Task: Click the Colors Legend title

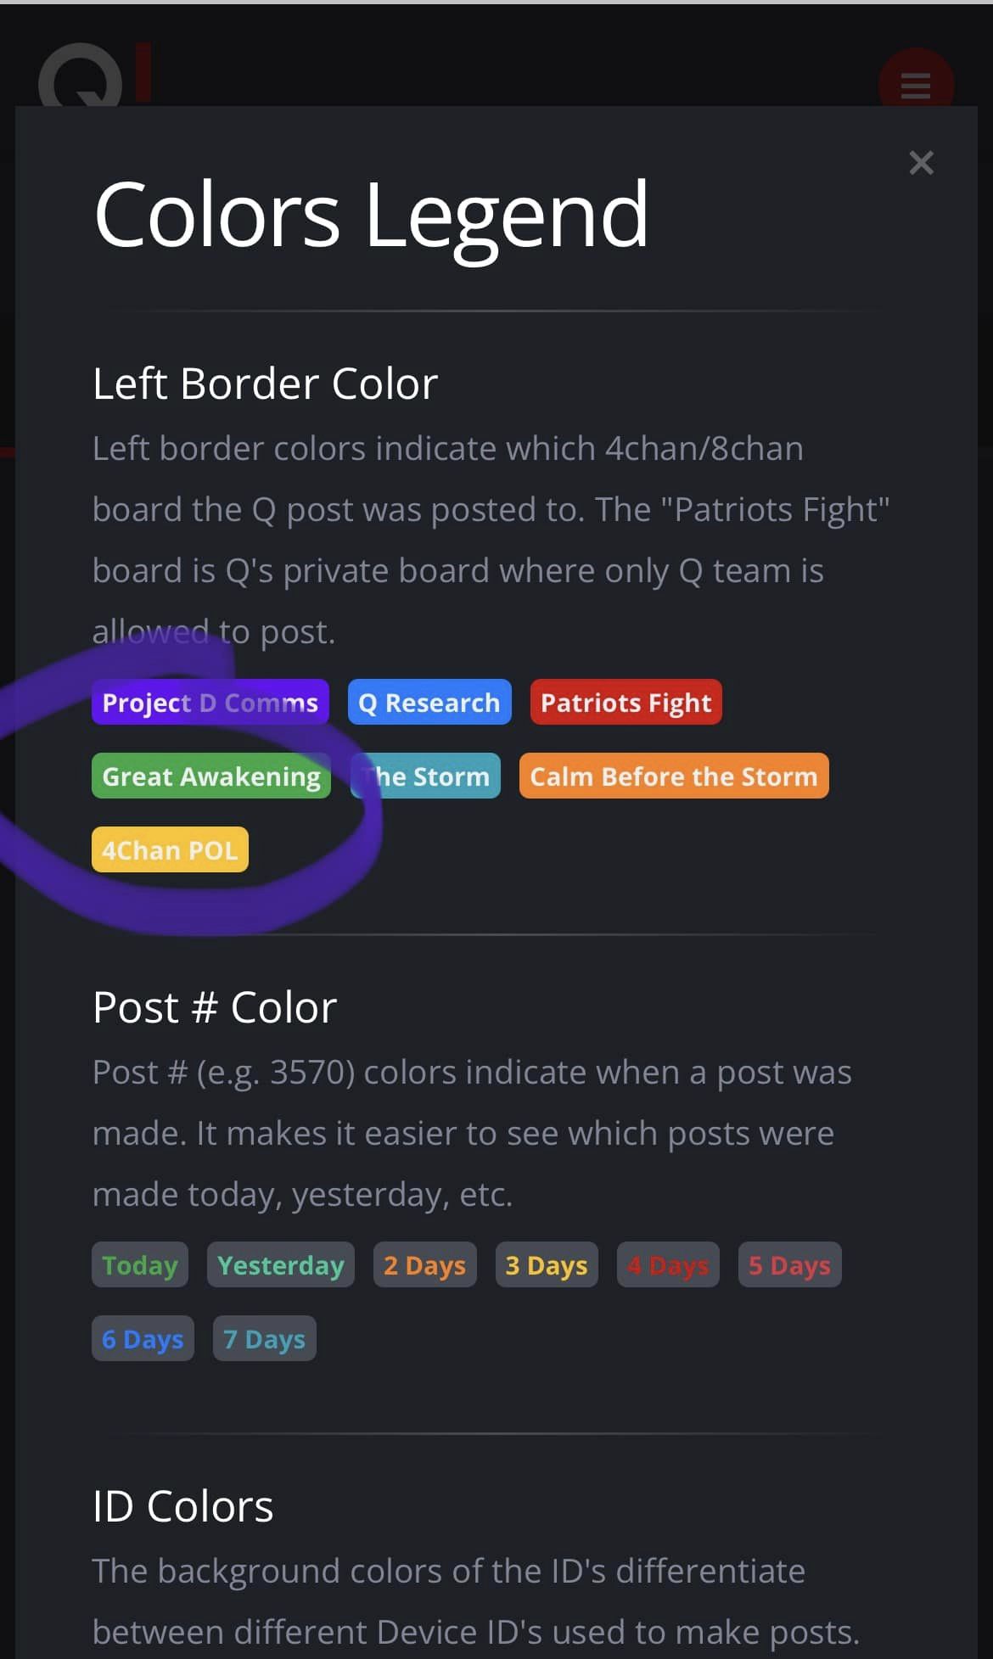Action: click(371, 215)
